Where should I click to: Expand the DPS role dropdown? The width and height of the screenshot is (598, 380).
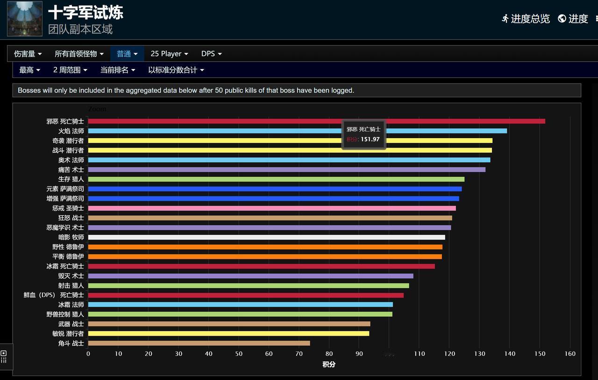tap(211, 54)
